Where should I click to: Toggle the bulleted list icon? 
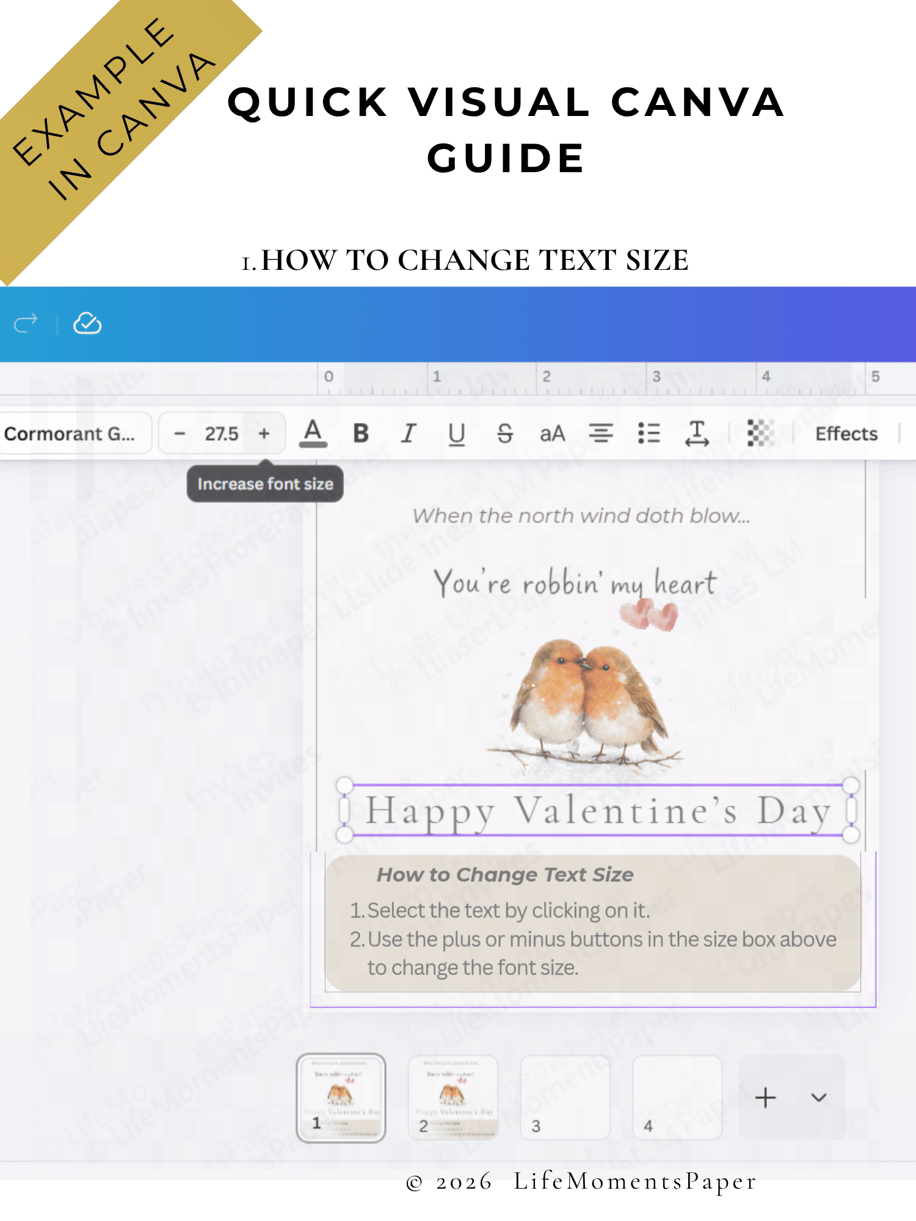pos(649,433)
